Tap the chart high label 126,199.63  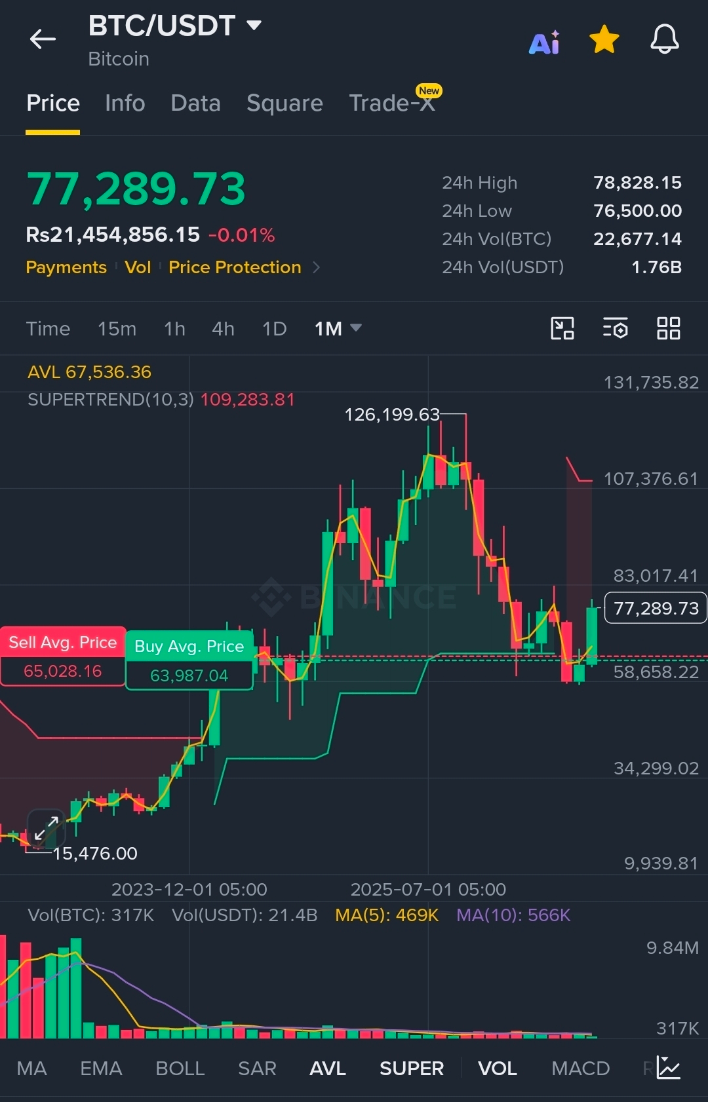click(x=392, y=415)
